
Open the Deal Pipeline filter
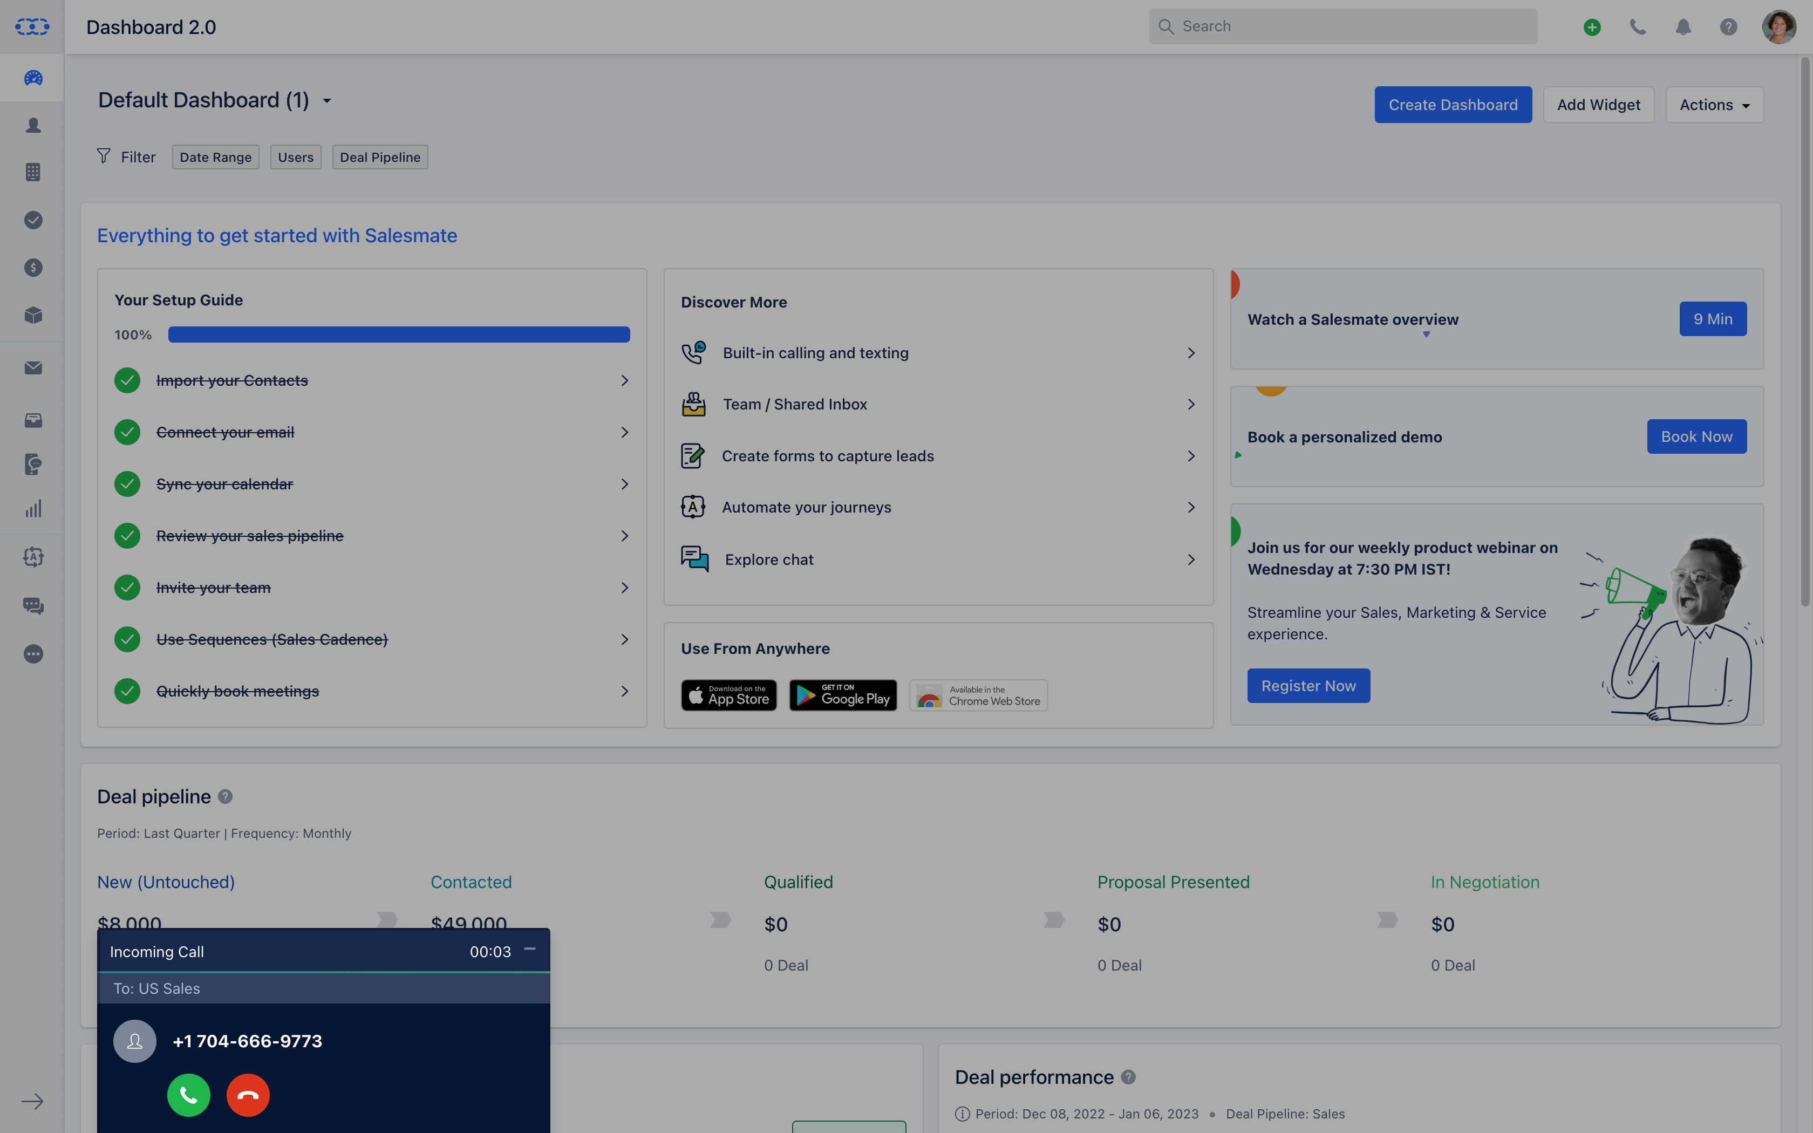(380, 158)
